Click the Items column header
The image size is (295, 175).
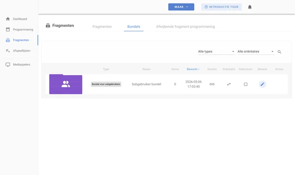tap(175, 69)
